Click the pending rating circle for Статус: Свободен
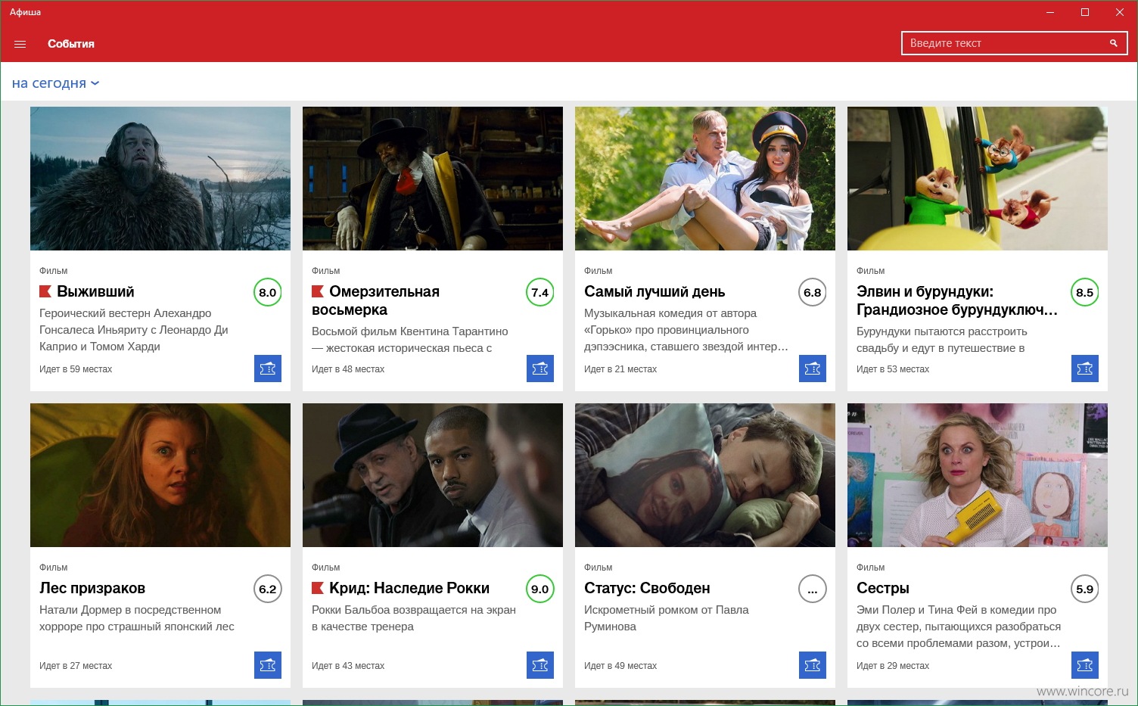Viewport: 1138px width, 706px height. tap(813, 589)
